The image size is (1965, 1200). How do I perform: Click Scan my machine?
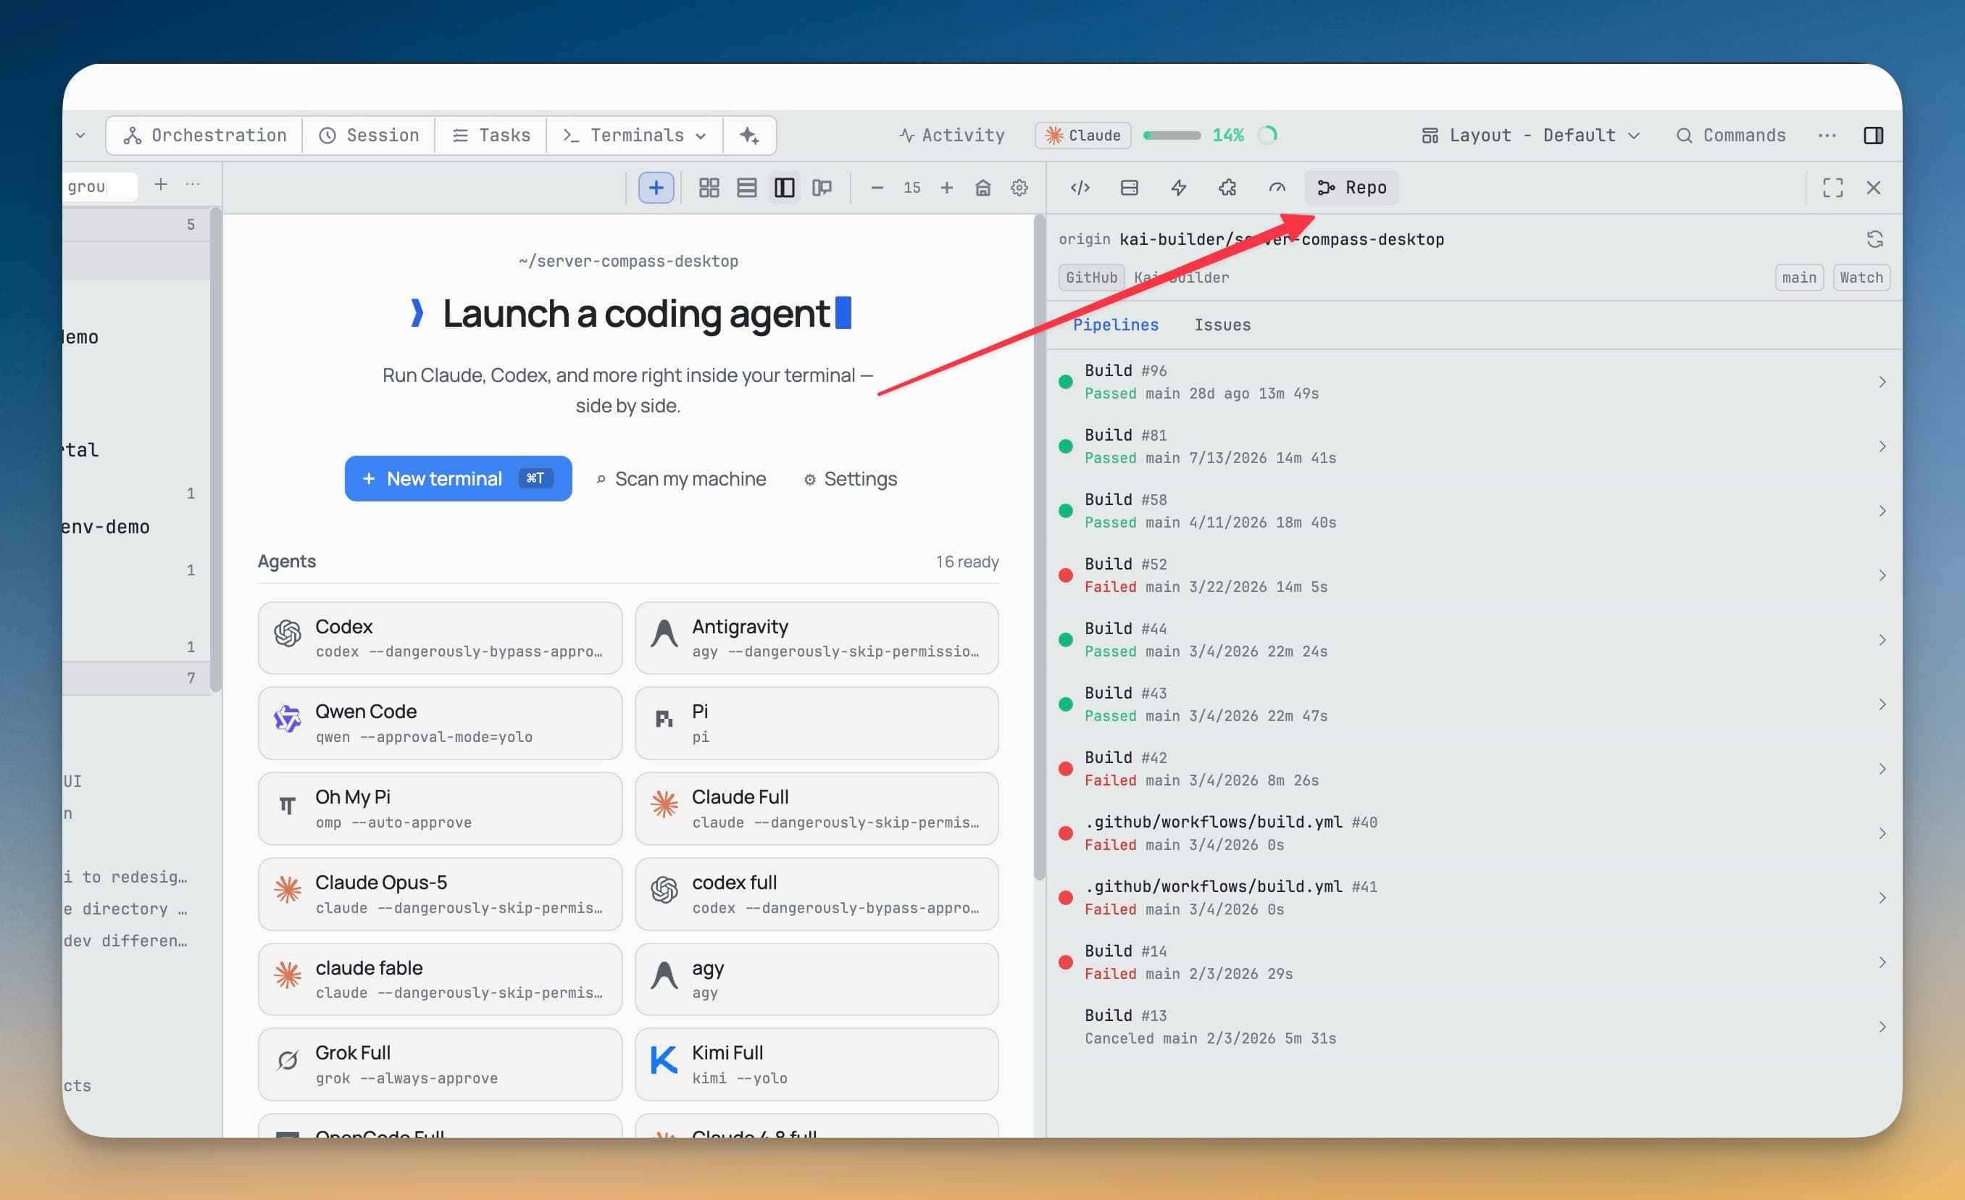point(681,478)
